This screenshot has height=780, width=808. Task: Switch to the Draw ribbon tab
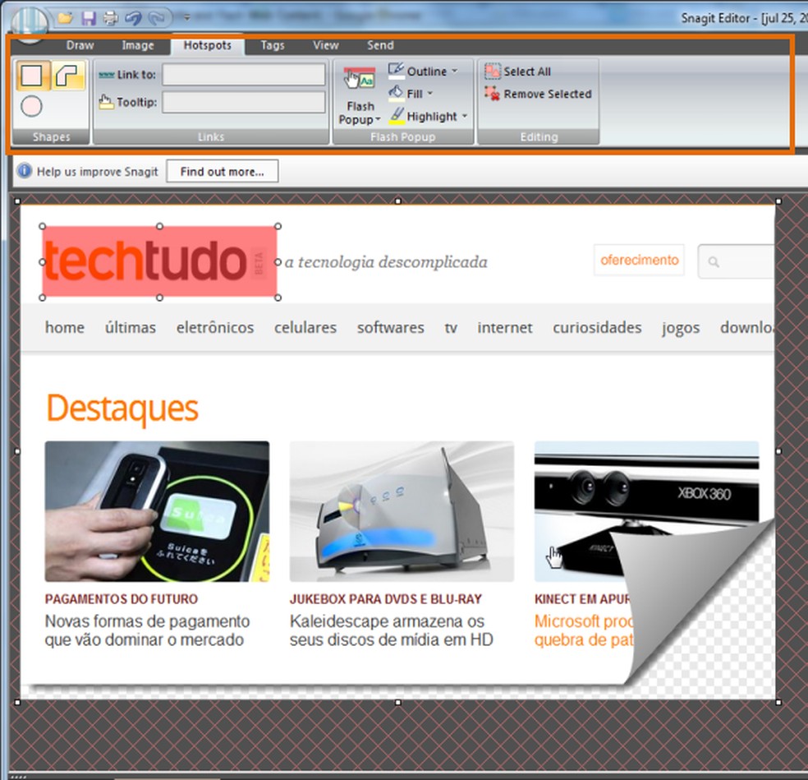click(x=79, y=45)
